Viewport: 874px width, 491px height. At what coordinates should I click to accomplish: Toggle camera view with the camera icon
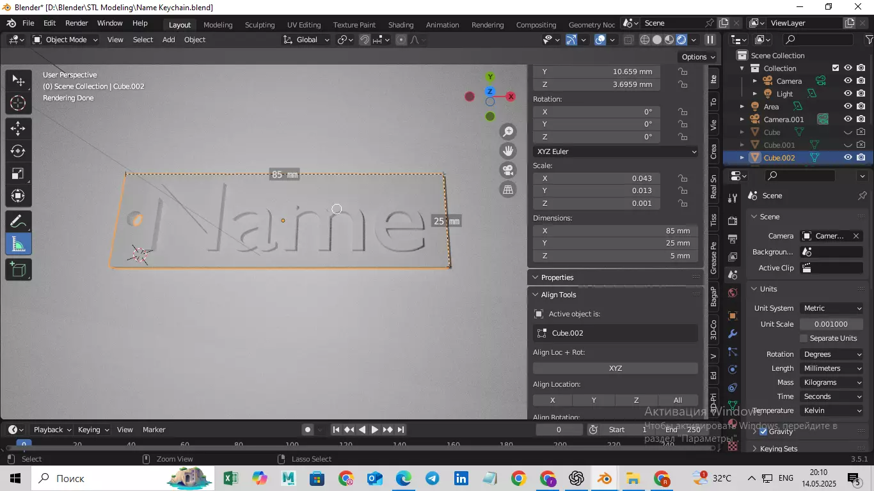[x=508, y=170]
